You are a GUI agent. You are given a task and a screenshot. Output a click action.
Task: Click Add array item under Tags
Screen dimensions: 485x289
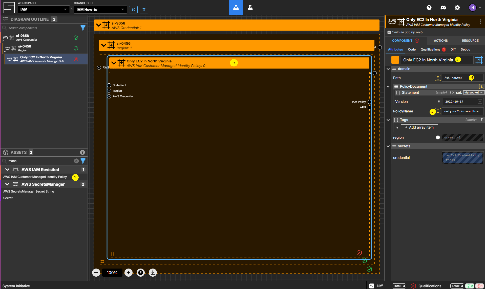pos(419,127)
